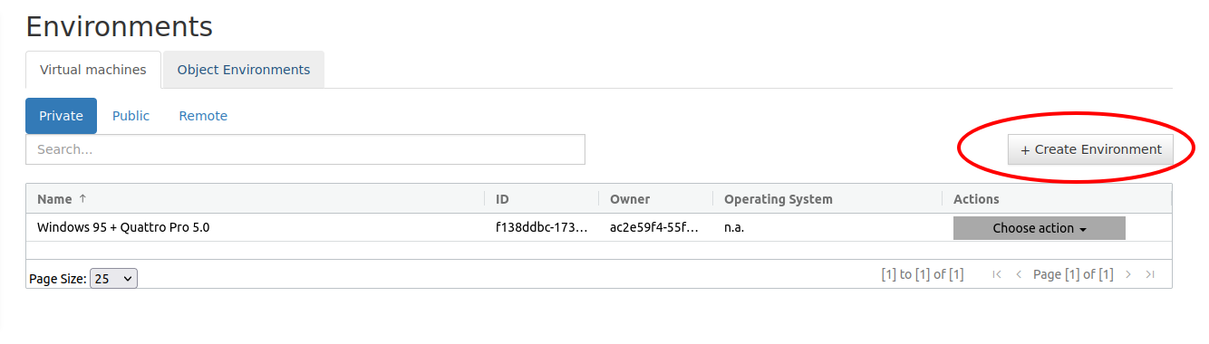Switch to Object Environments tab
Image resolution: width=1209 pixels, height=344 pixels.
(x=243, y=70)
